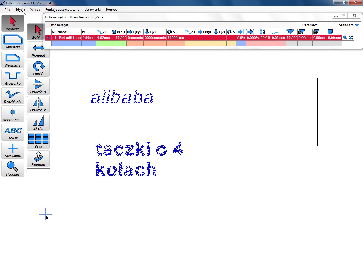Click the Lista narzędzi label
This screenshot has height=279, width=363.
point(59,25)
